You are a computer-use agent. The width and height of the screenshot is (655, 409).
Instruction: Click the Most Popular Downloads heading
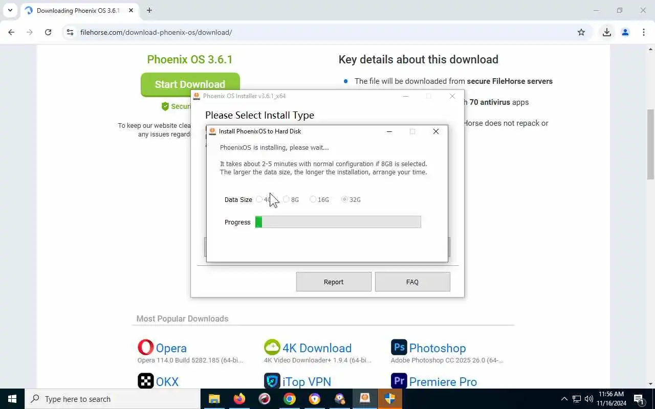tap(182, 319)
